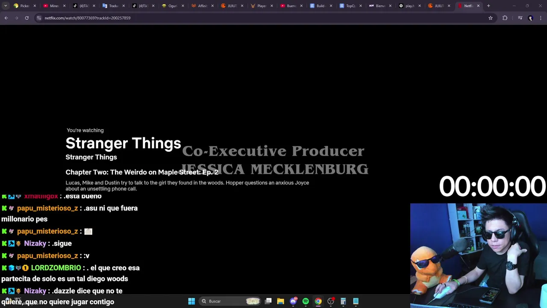View site information for netflix.com
Image resolution: width=547 pixels, height=308 pixels.
[x=39, y=18]
